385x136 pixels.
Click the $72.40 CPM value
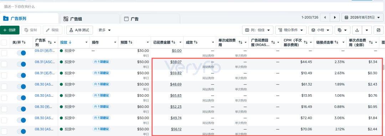point(306,118)
